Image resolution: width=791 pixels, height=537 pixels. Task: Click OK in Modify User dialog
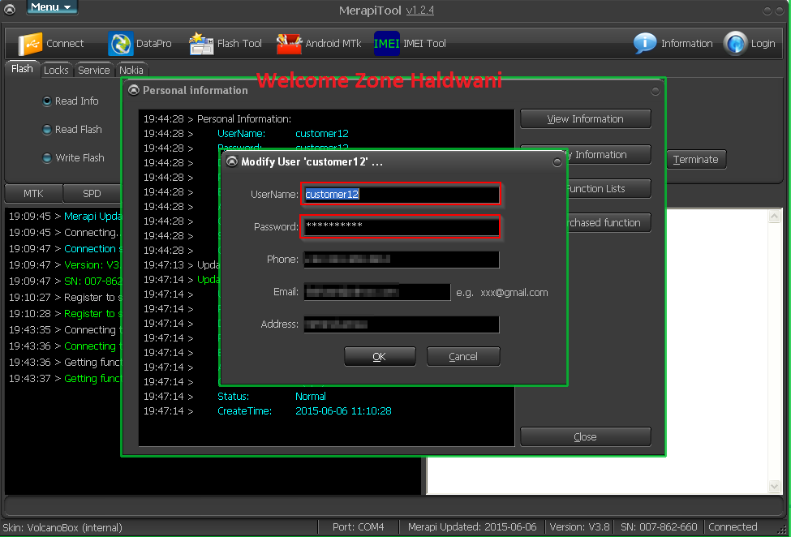[x=380, y=356]
